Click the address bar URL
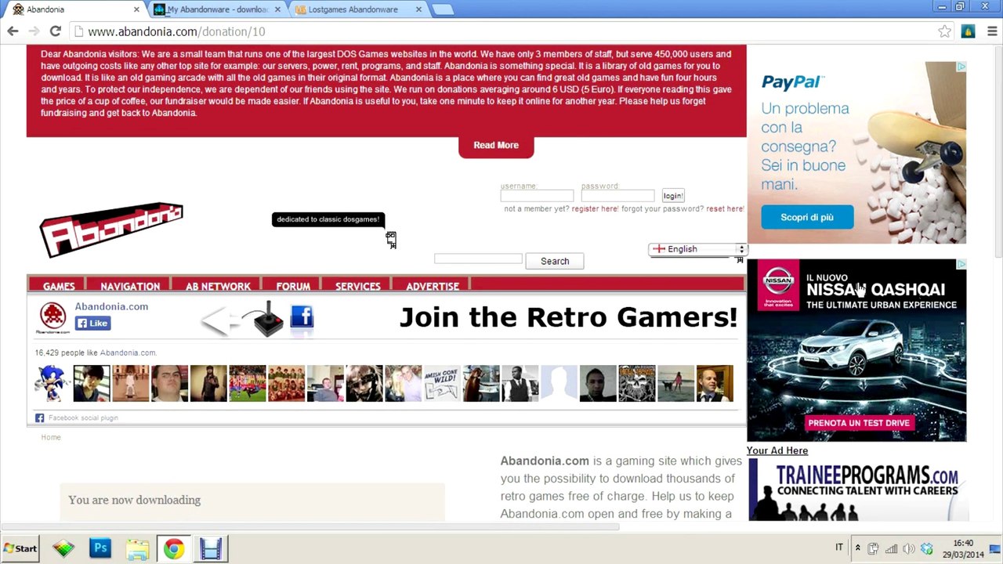Viewport: 1003px width, 564px height. pos(176,31)
